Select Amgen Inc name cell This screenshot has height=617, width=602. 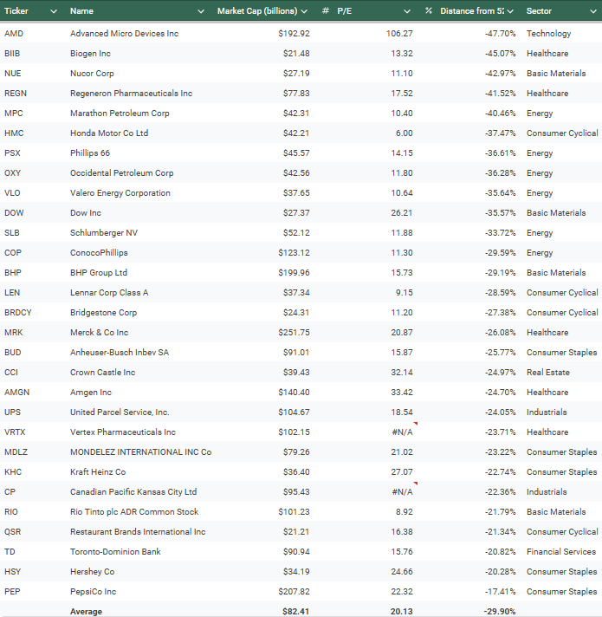tap(91, 393)
